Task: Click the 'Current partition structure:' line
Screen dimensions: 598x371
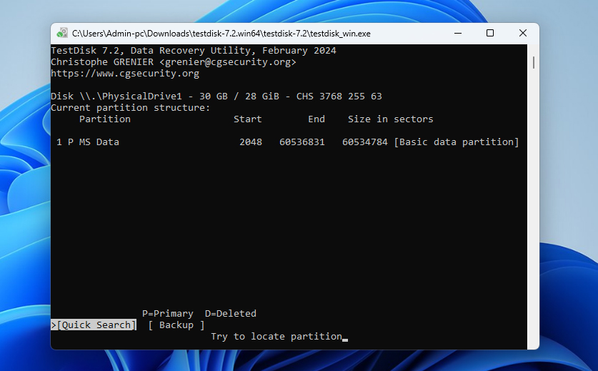Action: (131, 108)
